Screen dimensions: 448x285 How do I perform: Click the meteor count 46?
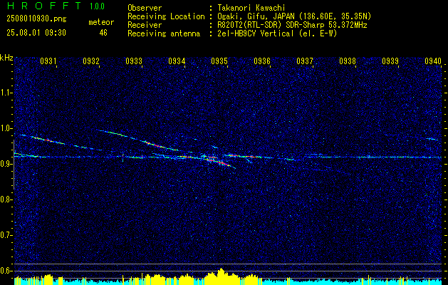(x=103, y=33)
